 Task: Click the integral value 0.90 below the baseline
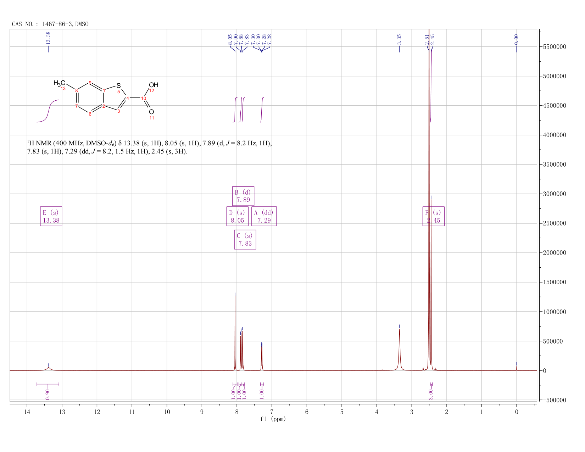[48, 394]
